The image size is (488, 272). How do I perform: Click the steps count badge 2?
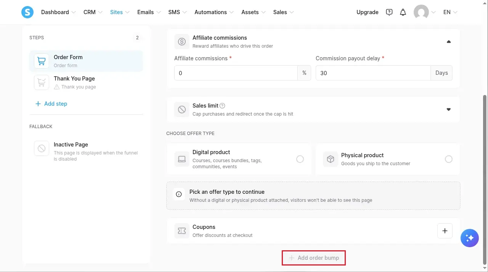137,38
